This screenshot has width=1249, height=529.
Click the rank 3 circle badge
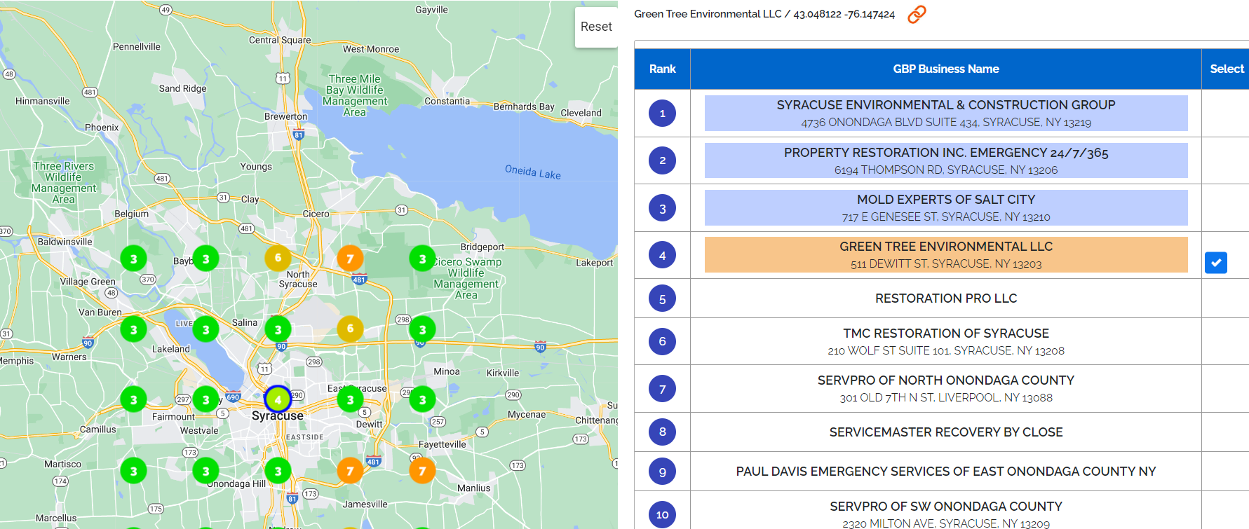click(x=662, y=208)
